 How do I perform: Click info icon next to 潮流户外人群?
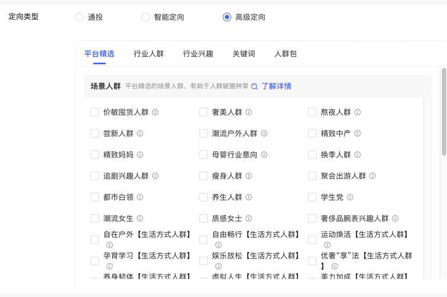pyautogui.click(x=264, y=134)
